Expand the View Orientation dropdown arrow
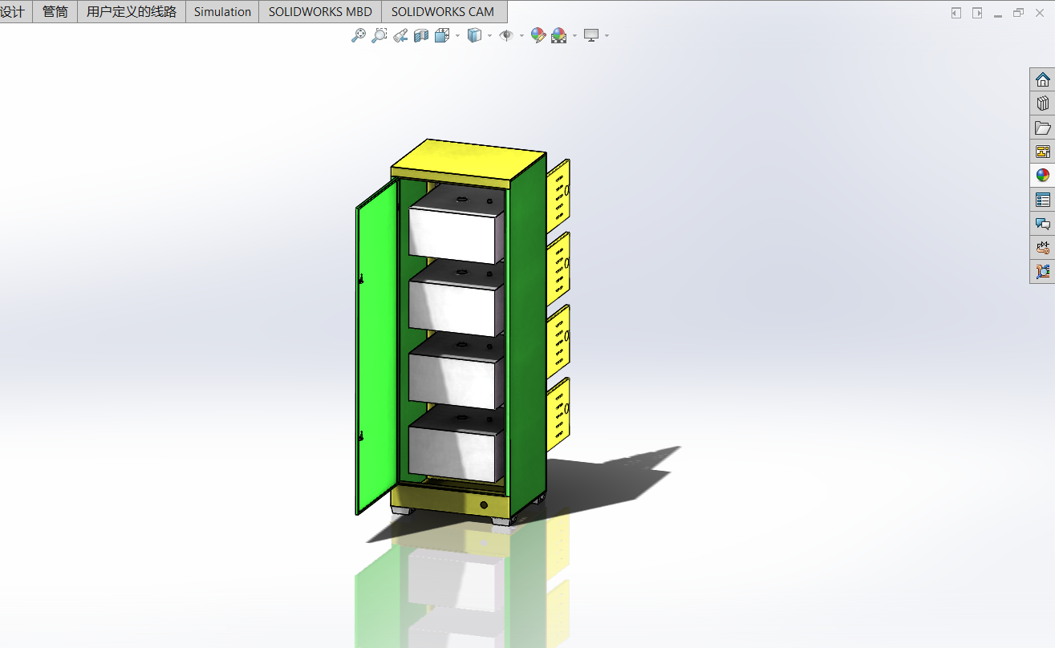Screen dimensions: 1055x648 click(x=457, y=35)
